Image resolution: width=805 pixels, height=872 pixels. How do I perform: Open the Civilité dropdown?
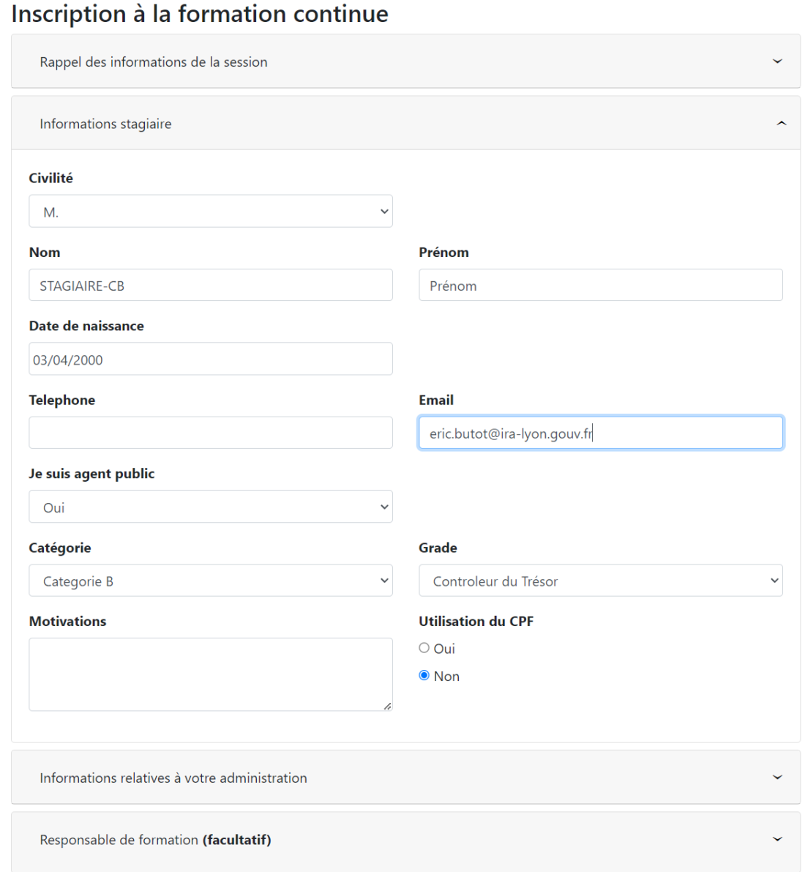211,211
